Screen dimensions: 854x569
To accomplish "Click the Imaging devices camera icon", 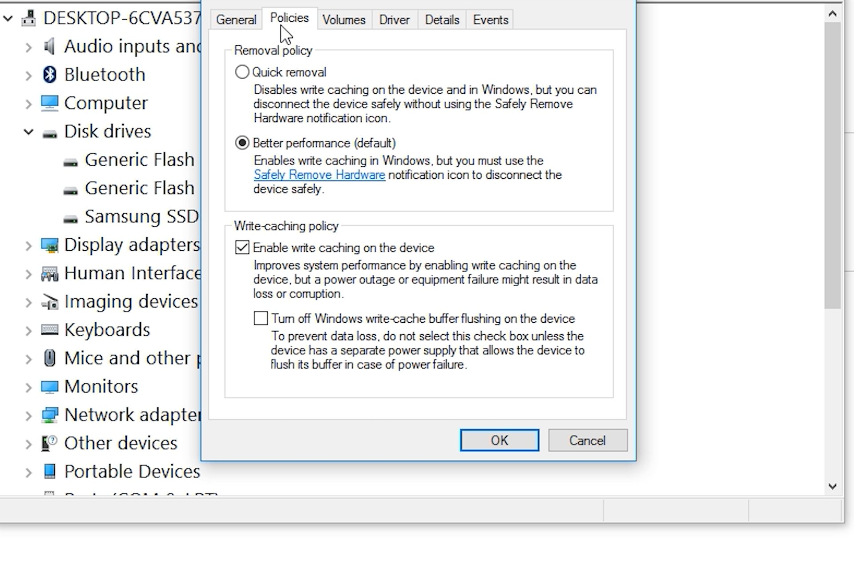I will pos(49,302).
